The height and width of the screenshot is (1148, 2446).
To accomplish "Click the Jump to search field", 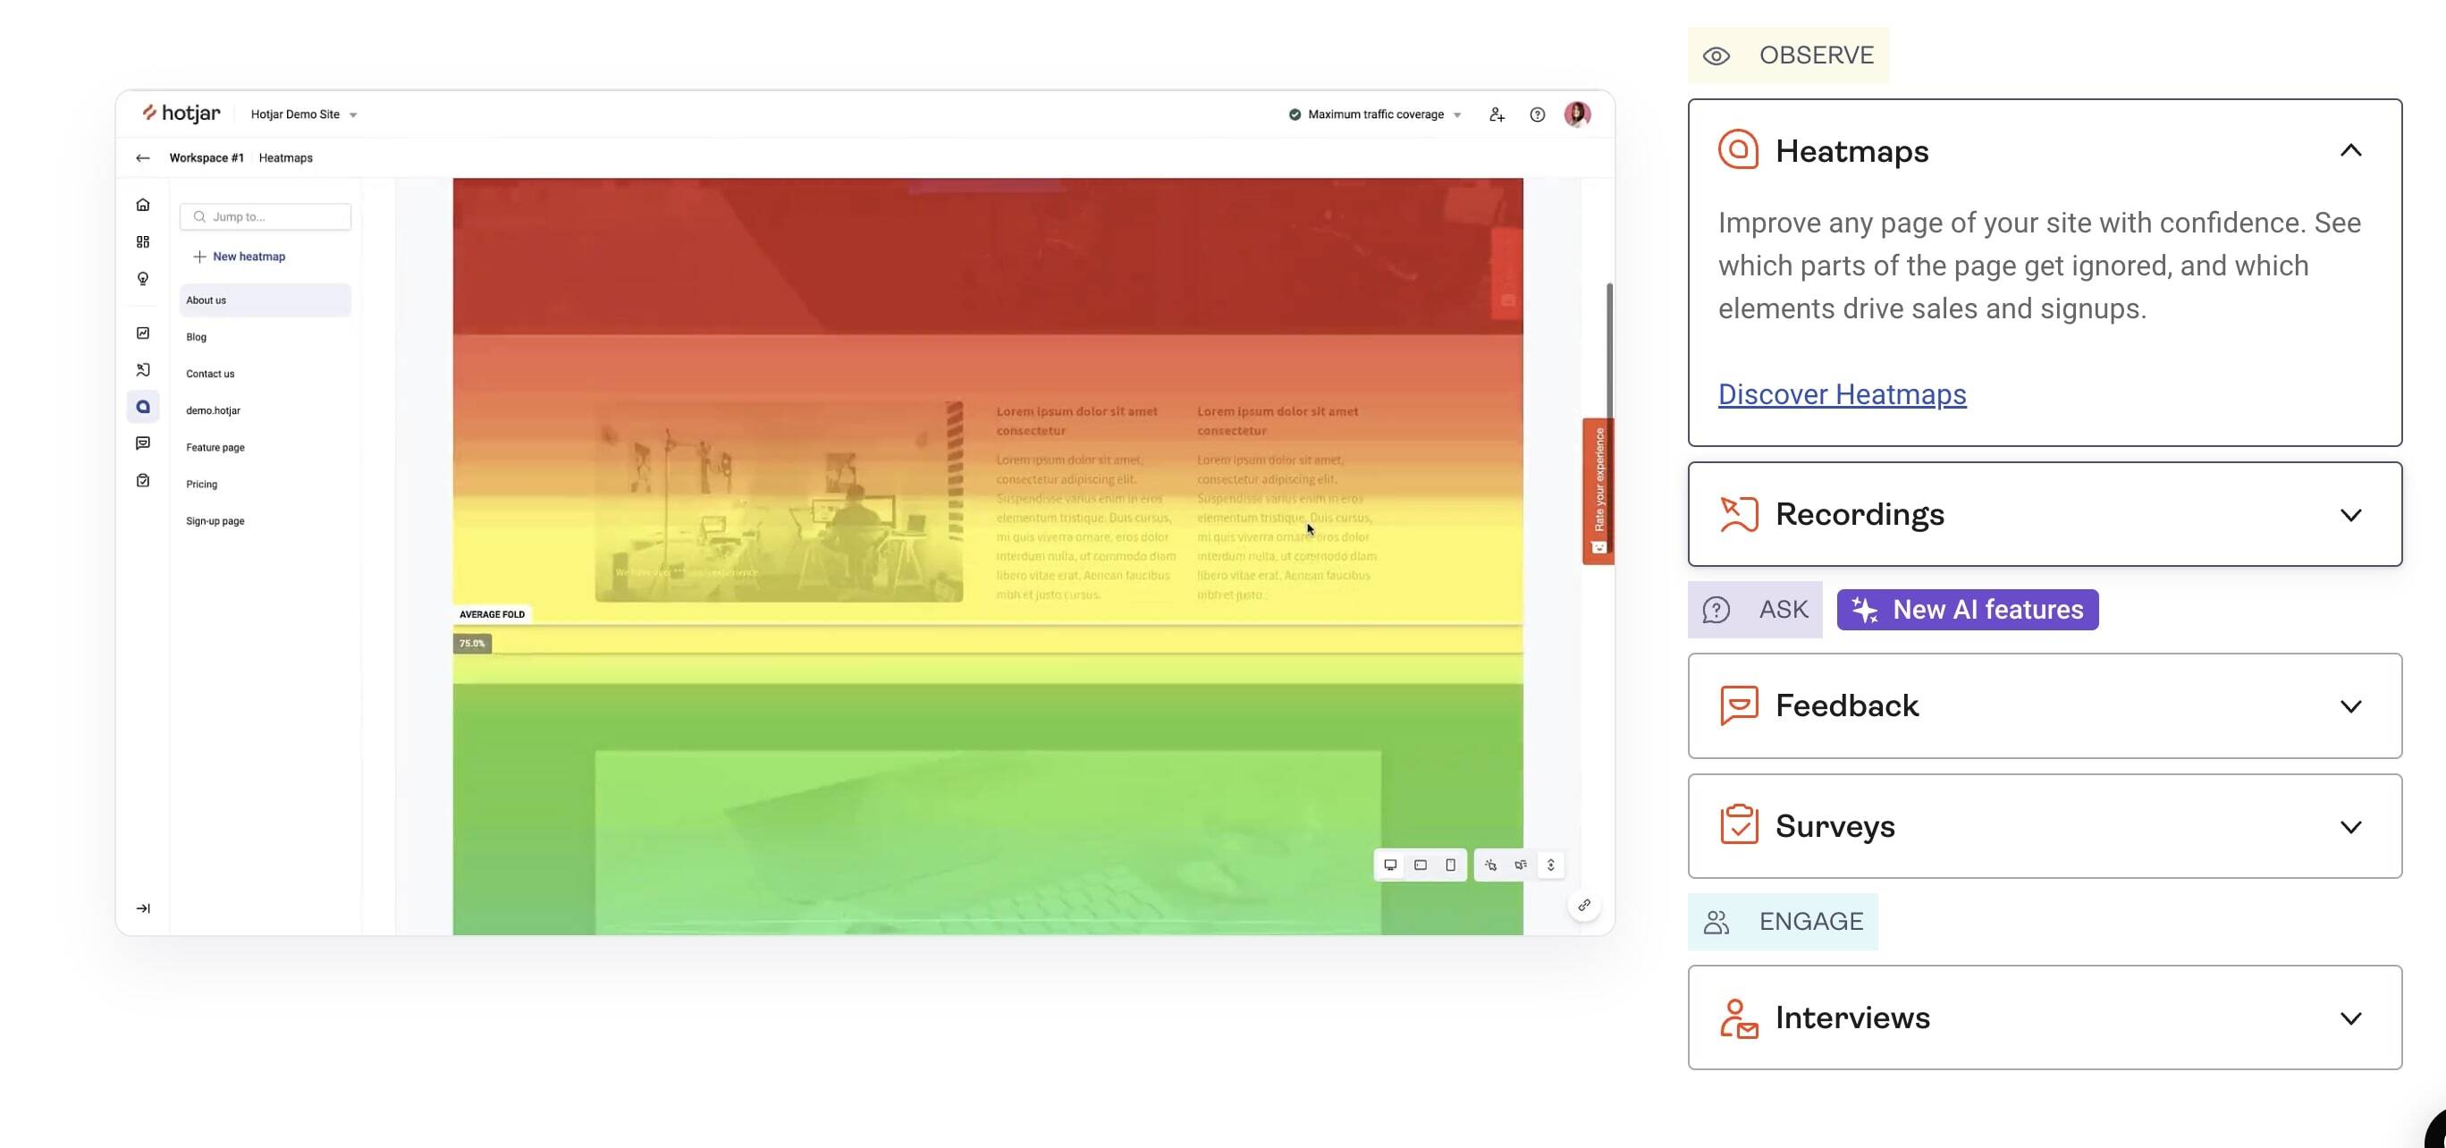I will pos(266,217).
